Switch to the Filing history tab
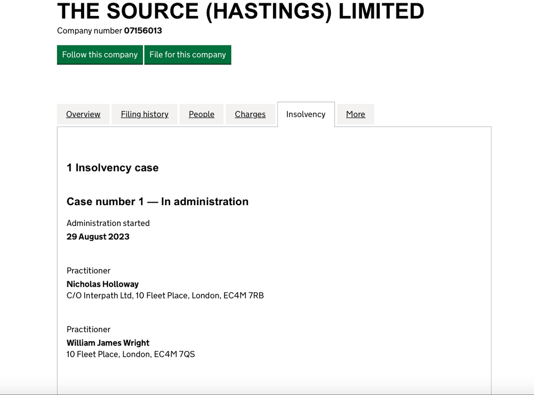534x395 pixels. (144, 114)
